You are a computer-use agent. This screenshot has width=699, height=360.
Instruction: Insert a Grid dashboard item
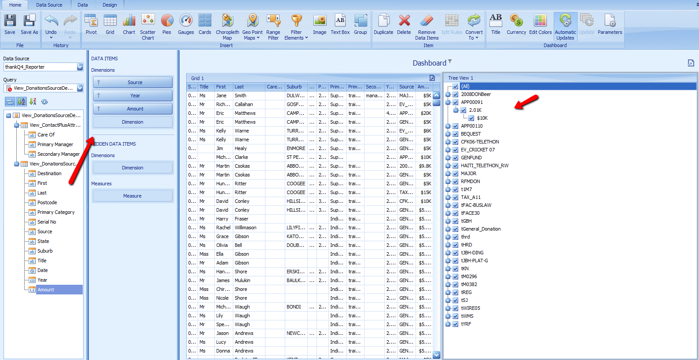110,25
